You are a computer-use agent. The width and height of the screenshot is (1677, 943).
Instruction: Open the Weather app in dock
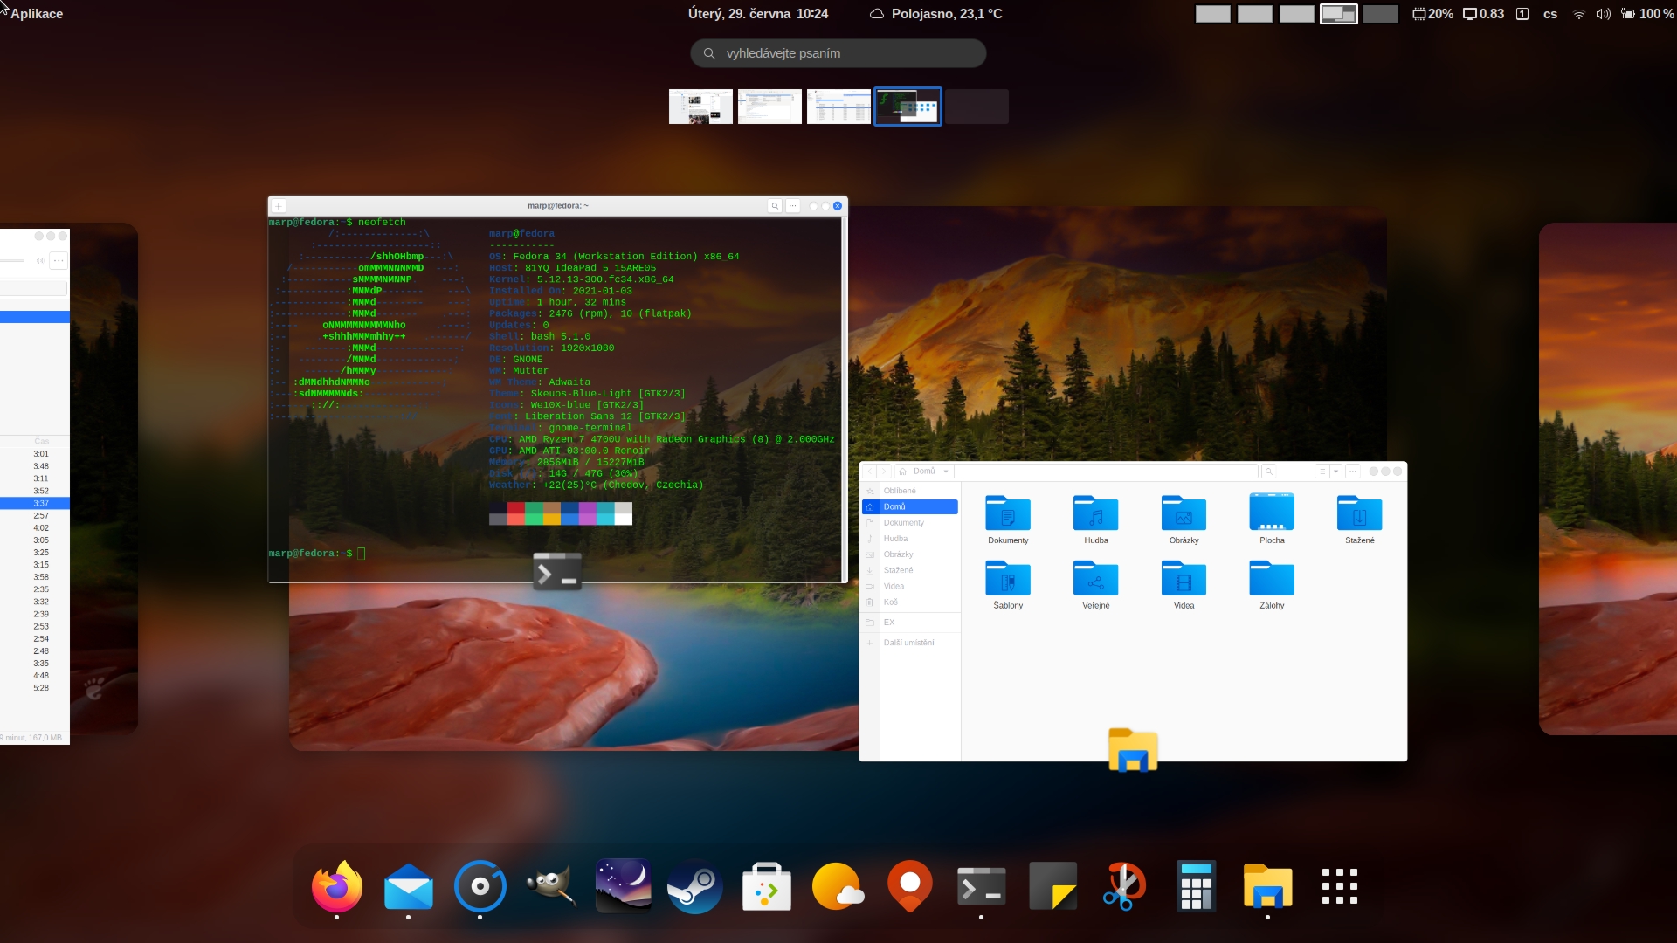[838, 886]
